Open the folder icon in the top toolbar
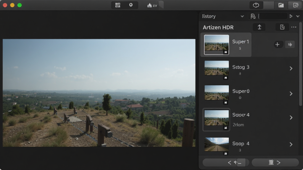This screenshot has height=170, width=303. [281, 5]
